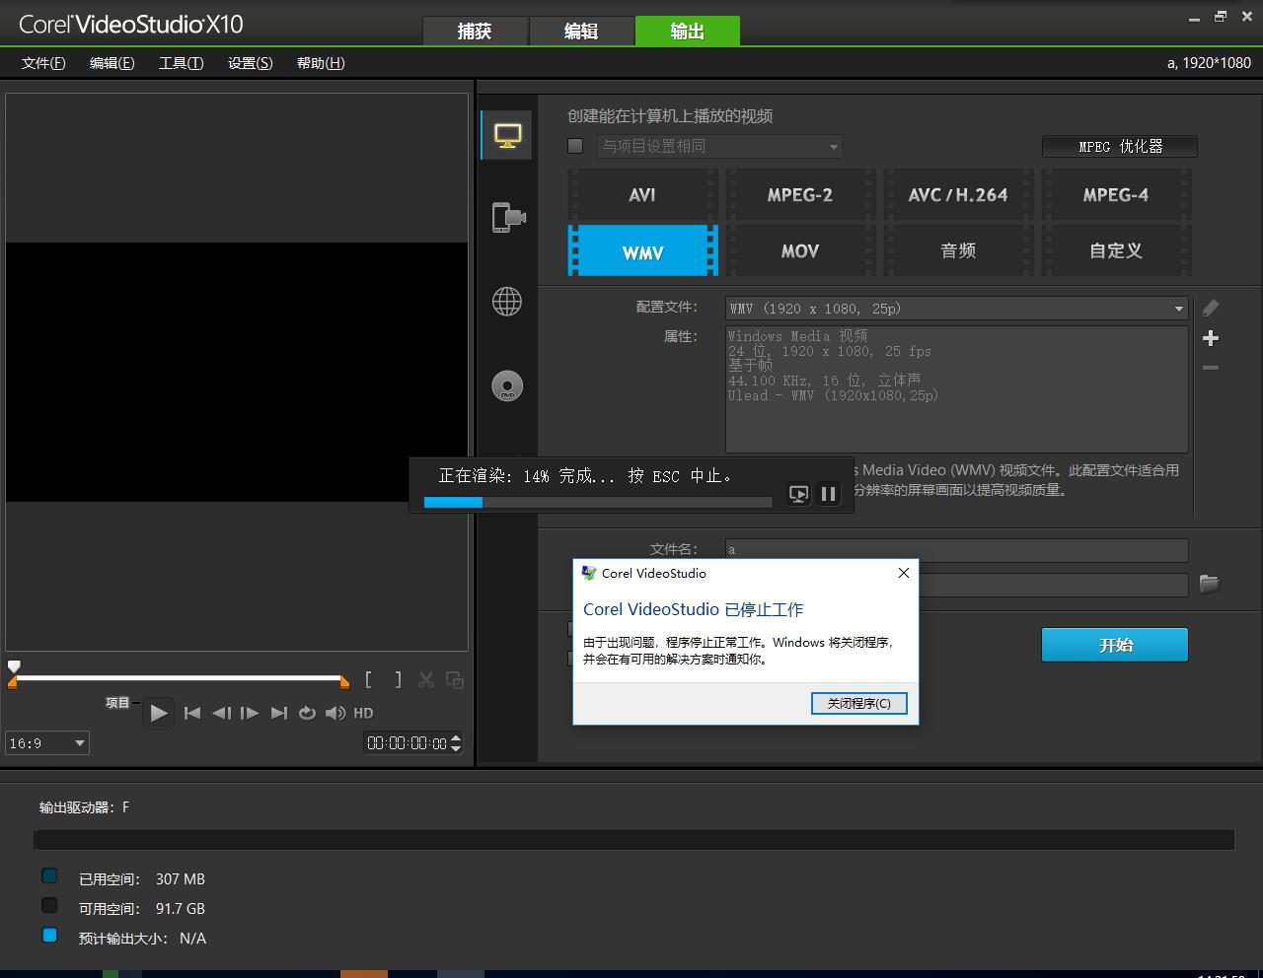Click the 文件名 input field
The width and height of the screenshot is (1263, 978).
pyautogui.click(x=957, y=550)
